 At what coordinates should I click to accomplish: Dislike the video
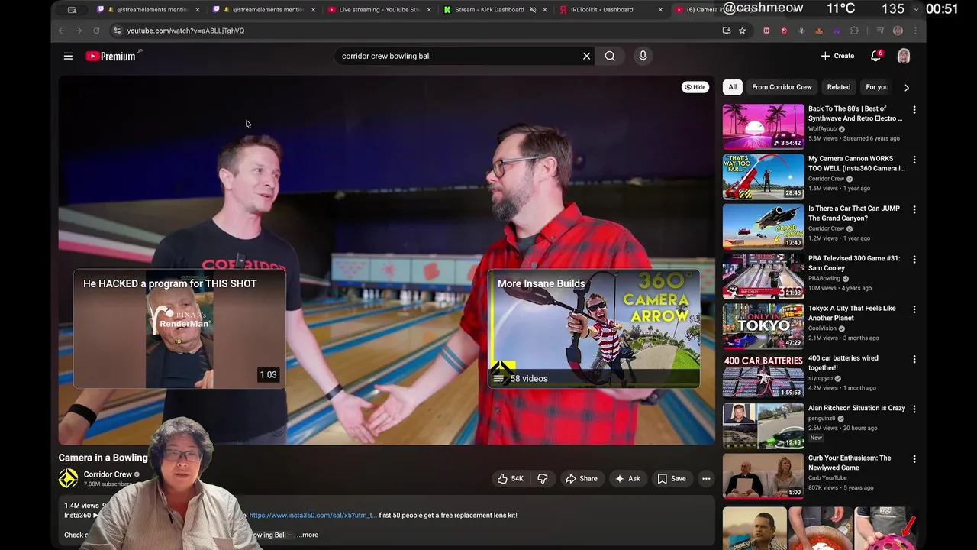[x=543, y=478]
